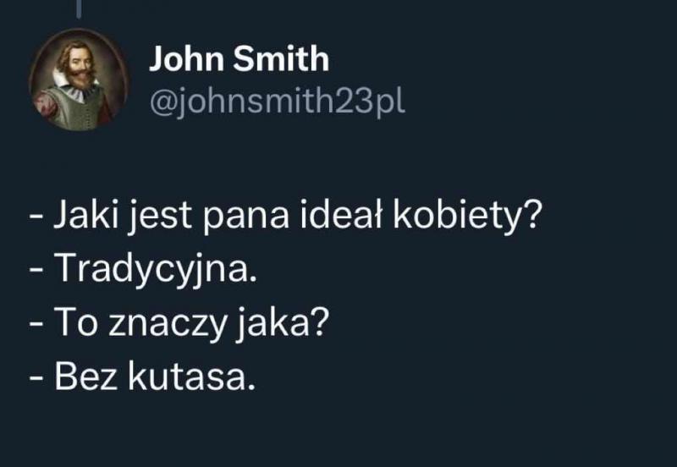Open the @johnsmith23pl handle link
This screenshot has width=677, height=467.
click(278, 102)
